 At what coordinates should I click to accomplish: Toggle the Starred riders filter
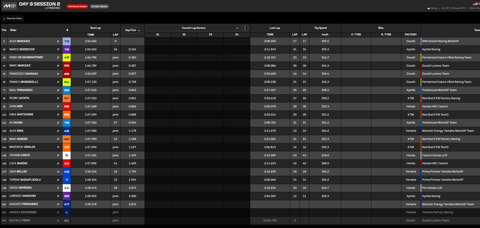(x=12, y=18)
